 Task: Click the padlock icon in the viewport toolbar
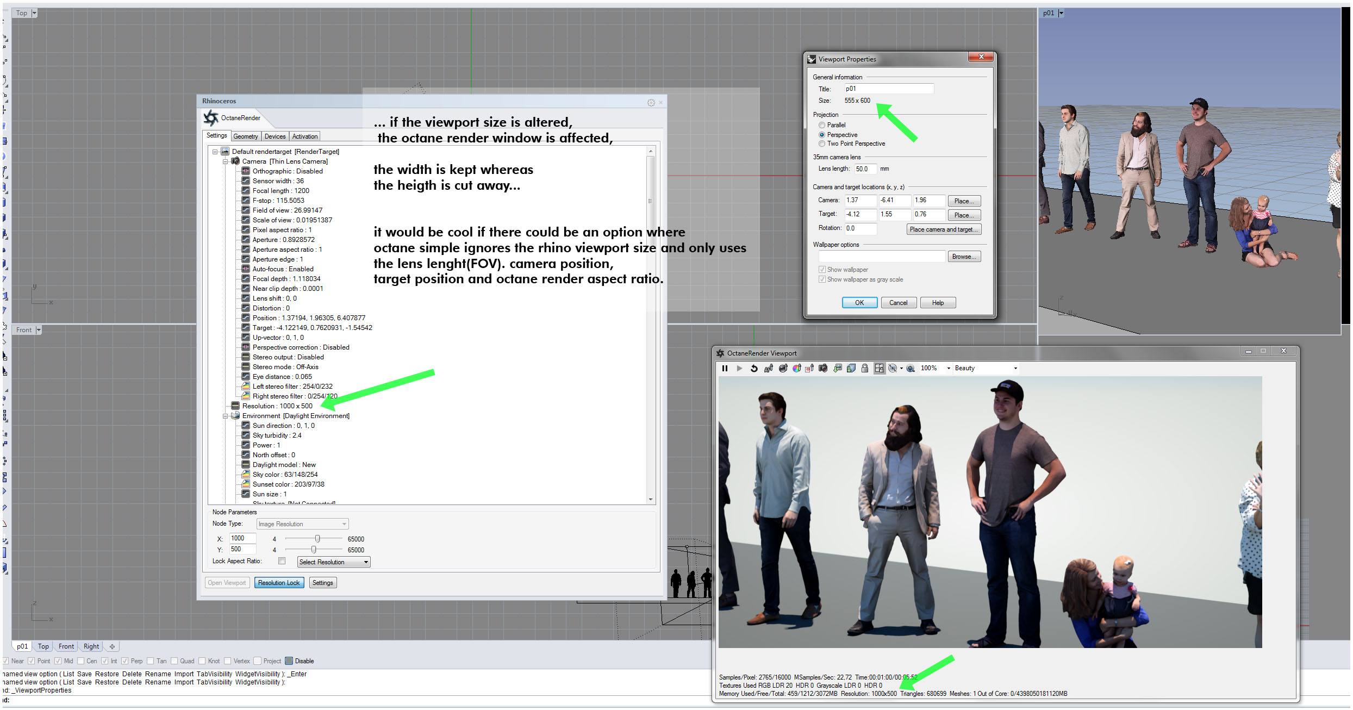pos(865,368)
